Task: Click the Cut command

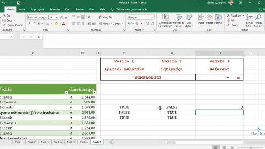Action: 7,16
